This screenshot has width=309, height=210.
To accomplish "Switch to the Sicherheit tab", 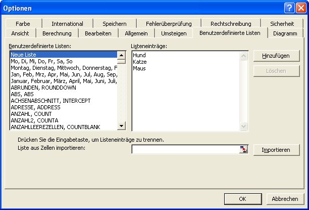I will (x=282, y=24).
